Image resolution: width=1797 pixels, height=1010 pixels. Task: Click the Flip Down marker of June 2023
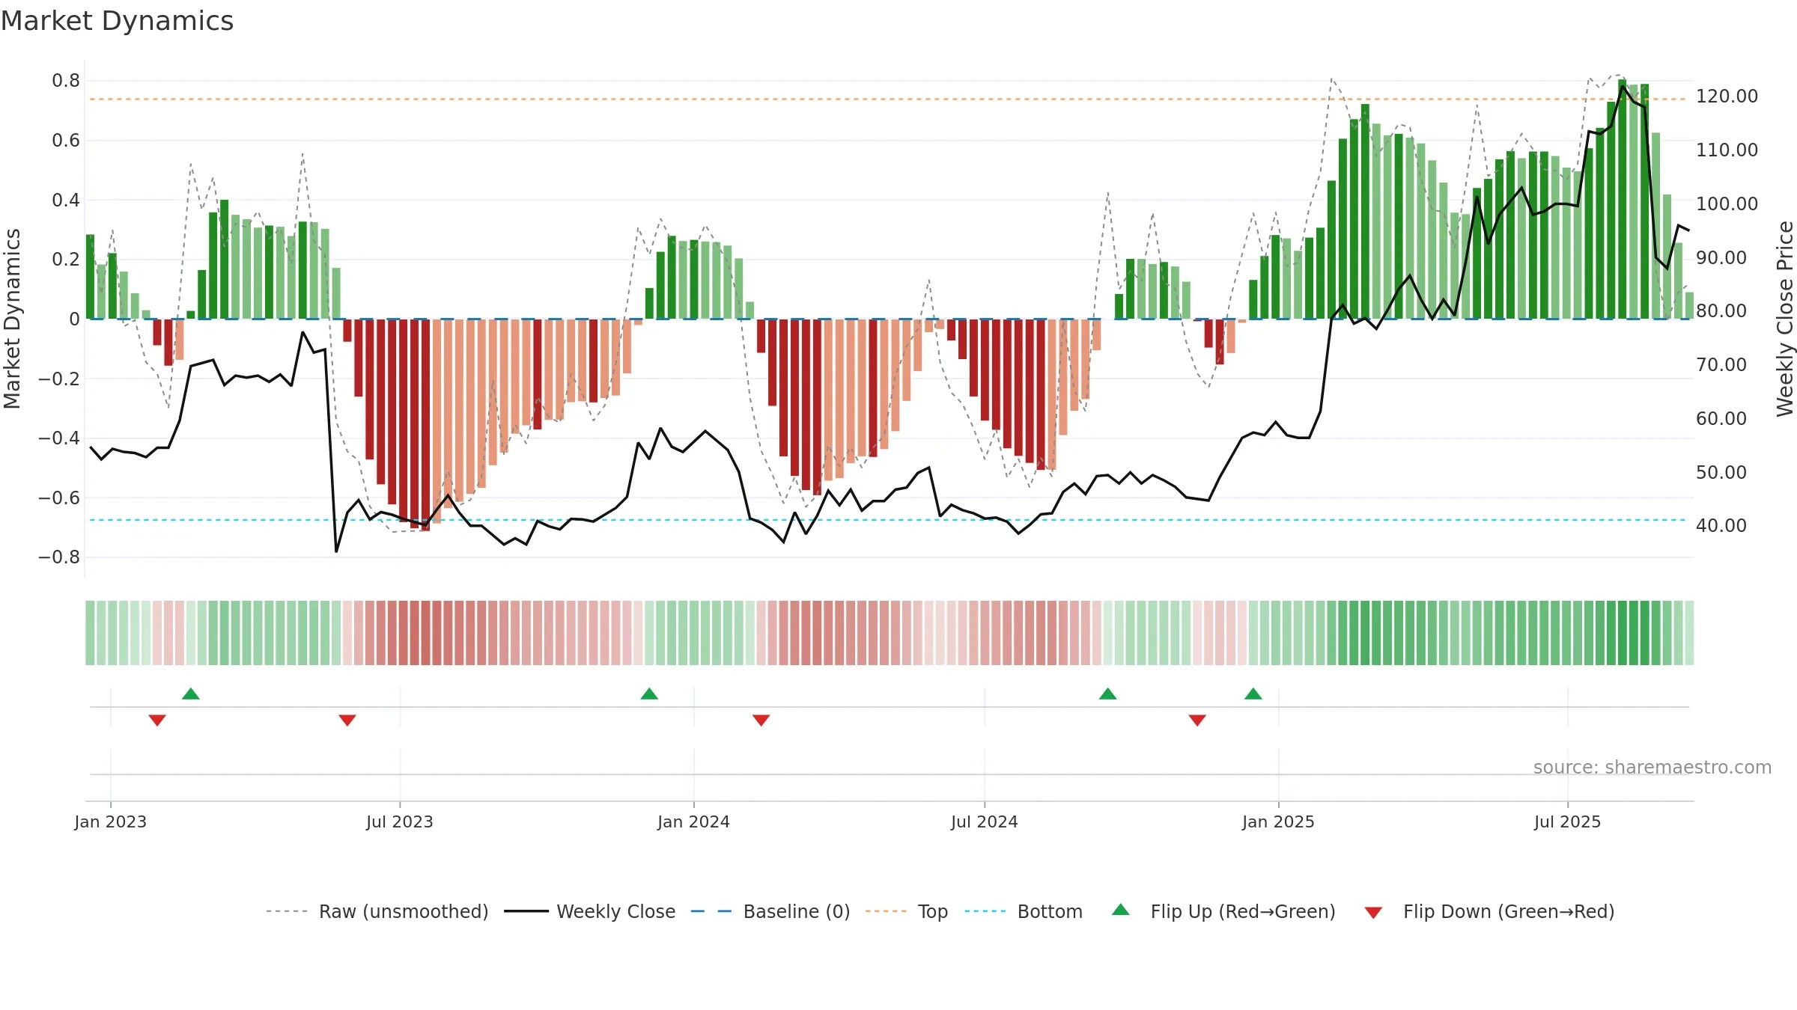click(347, 720)
